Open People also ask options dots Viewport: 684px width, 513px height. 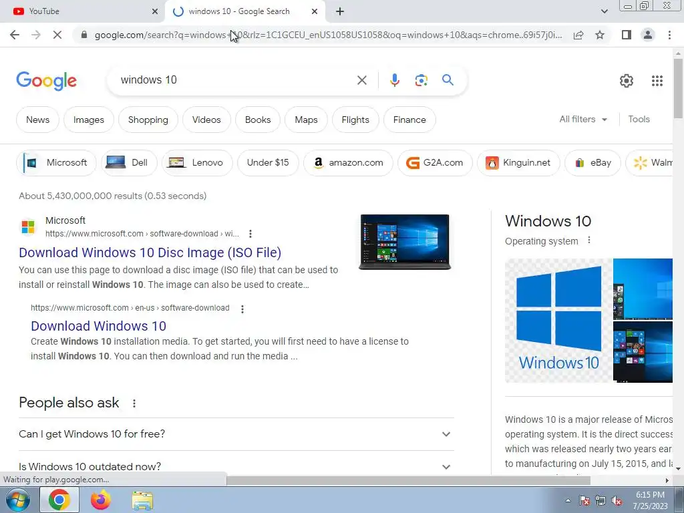(134, 403)
